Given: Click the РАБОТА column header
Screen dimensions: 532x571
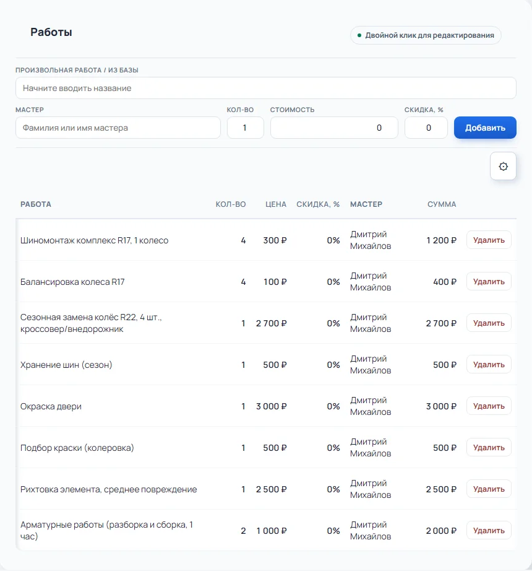Looking at the screenshot, I should [36, 204].
